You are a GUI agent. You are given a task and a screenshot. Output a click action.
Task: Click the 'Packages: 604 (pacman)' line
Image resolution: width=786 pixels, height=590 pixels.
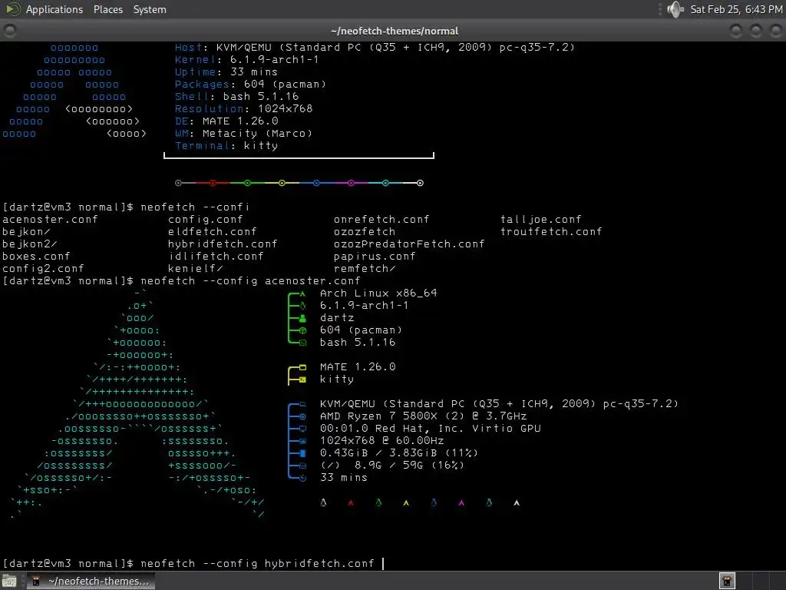[251, 85]
